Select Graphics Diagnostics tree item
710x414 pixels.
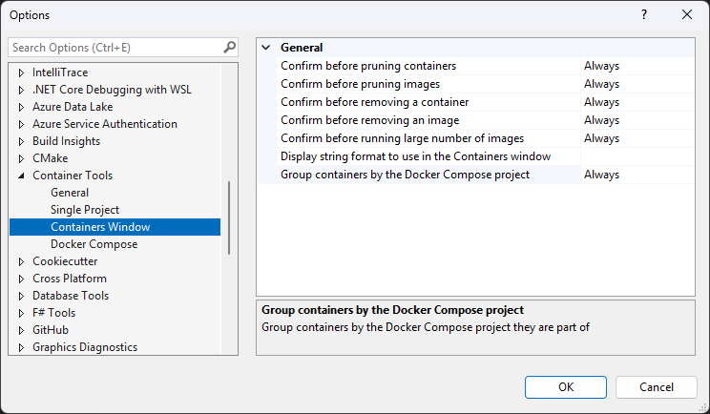[x=85, y=347]
